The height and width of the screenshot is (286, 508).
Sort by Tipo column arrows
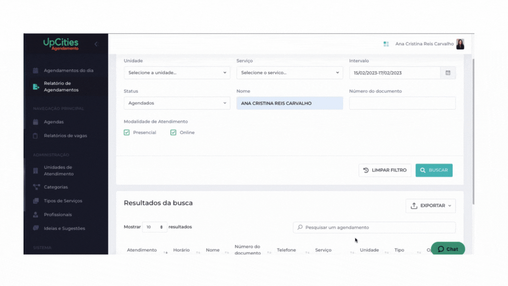(418, 252)
